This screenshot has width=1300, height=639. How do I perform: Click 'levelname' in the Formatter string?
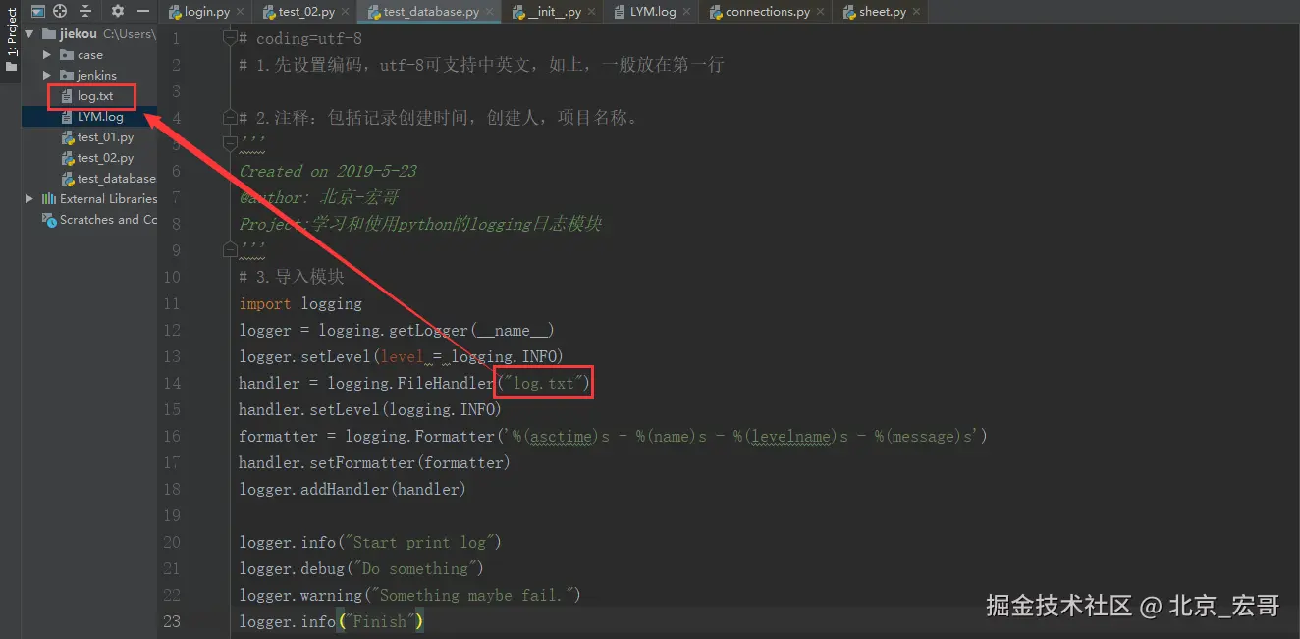click(792, 436)
